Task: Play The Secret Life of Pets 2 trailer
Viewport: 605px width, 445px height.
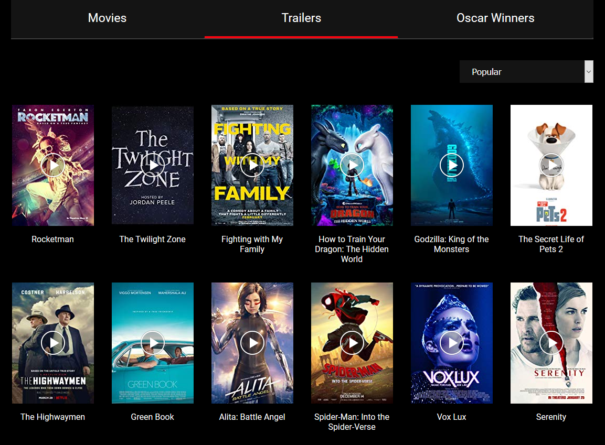Action: coord(551,165)
